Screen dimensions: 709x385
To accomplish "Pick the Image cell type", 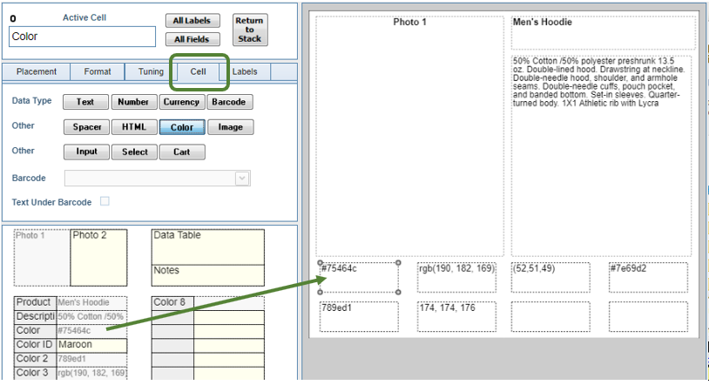I will tap(230, 127).
